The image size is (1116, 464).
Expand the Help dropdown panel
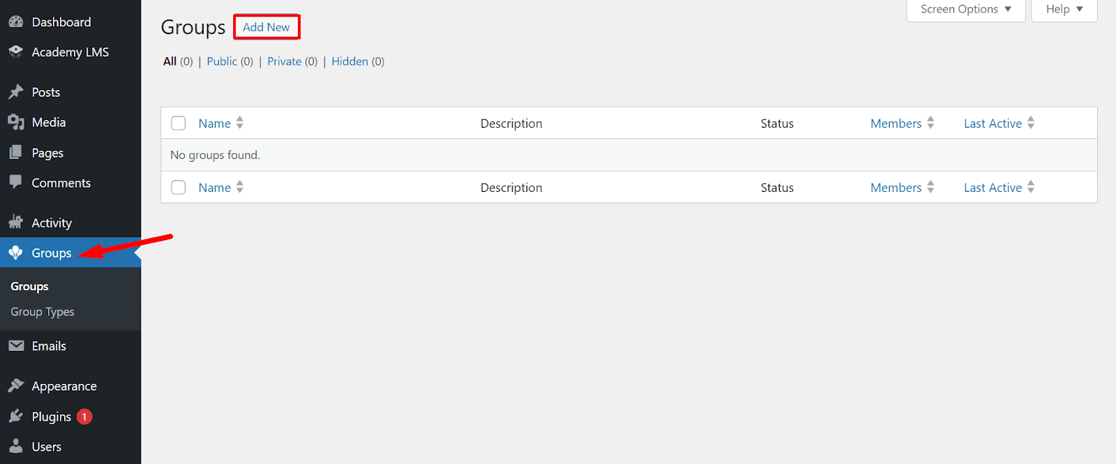(1064, 10)
